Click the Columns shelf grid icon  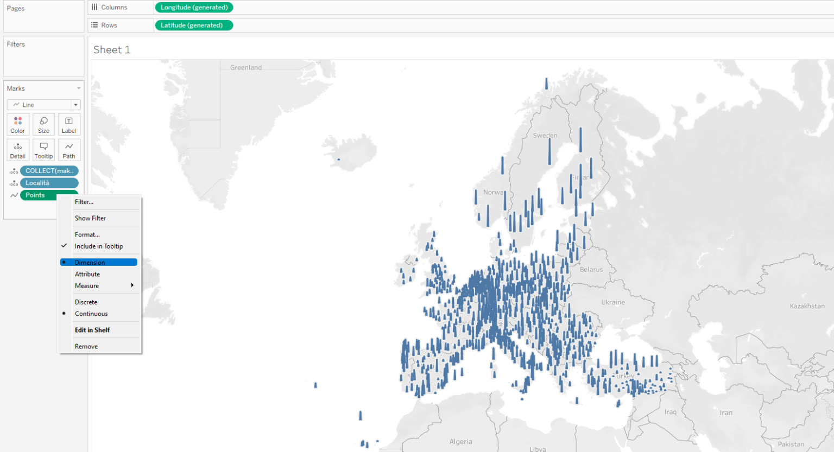pos(95,7)
